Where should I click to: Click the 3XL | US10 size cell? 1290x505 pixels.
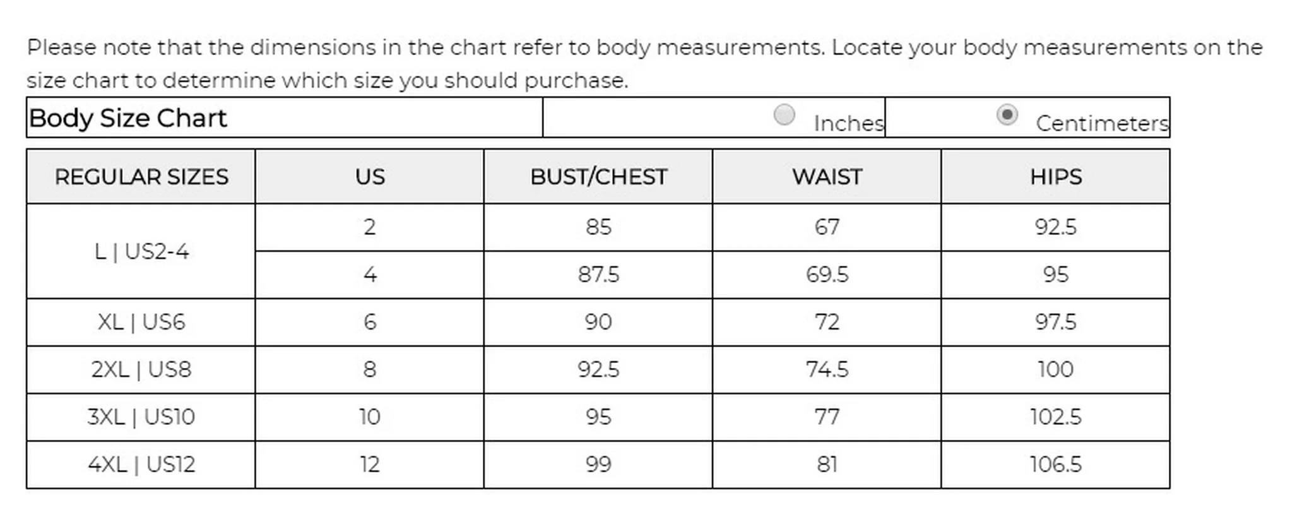point(141,417)
